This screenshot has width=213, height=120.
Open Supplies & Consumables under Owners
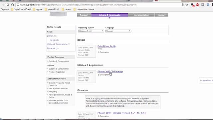tap(59, 69)
